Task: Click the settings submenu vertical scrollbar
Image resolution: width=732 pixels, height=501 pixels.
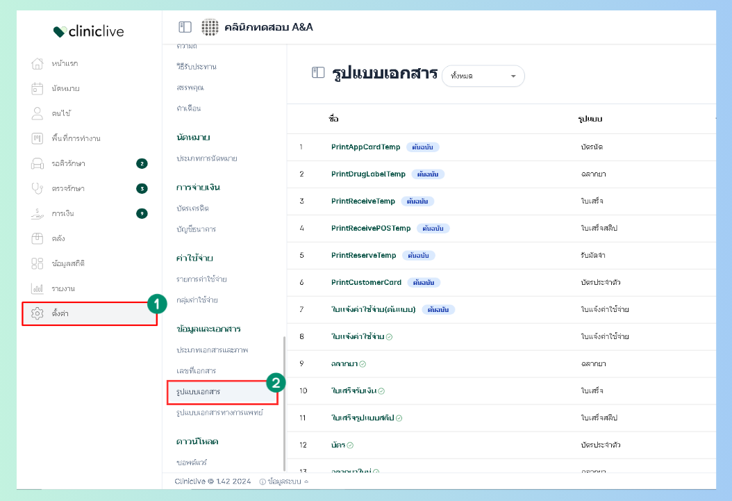Action: coord(283,403)
